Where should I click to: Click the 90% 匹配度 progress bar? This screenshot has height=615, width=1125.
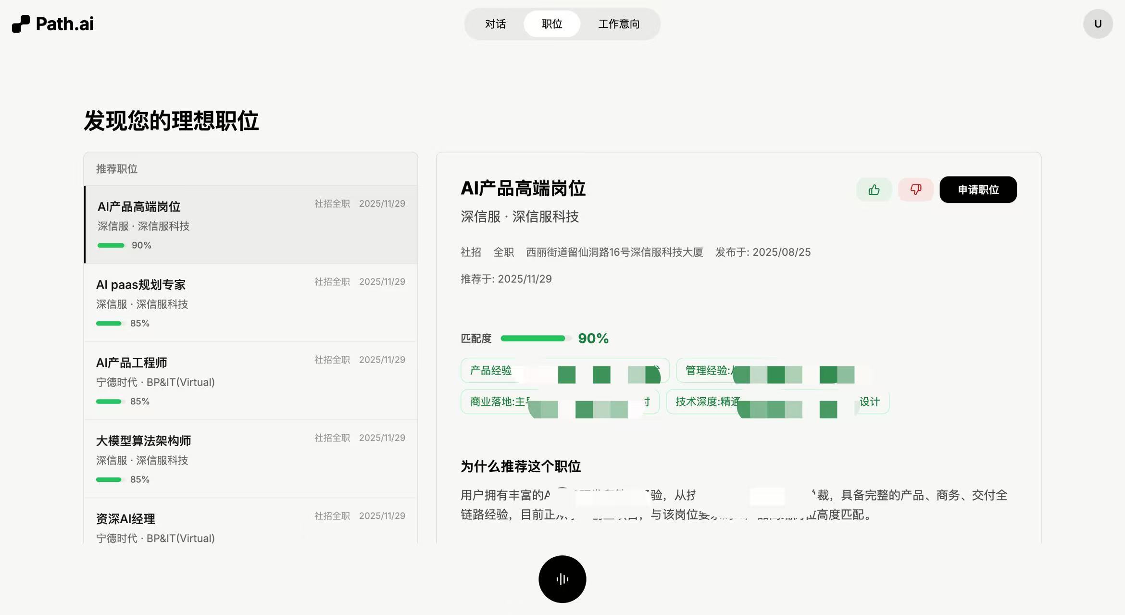(534, 338)
